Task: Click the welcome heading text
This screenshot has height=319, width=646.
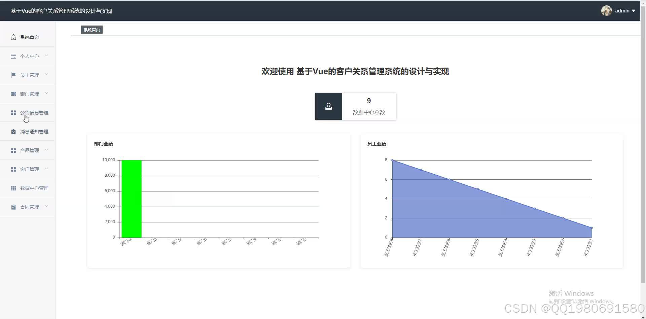Action: [355, 71]
